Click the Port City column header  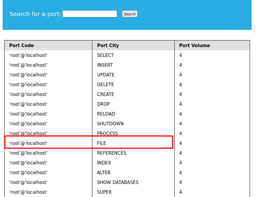(x=108, y=46)
